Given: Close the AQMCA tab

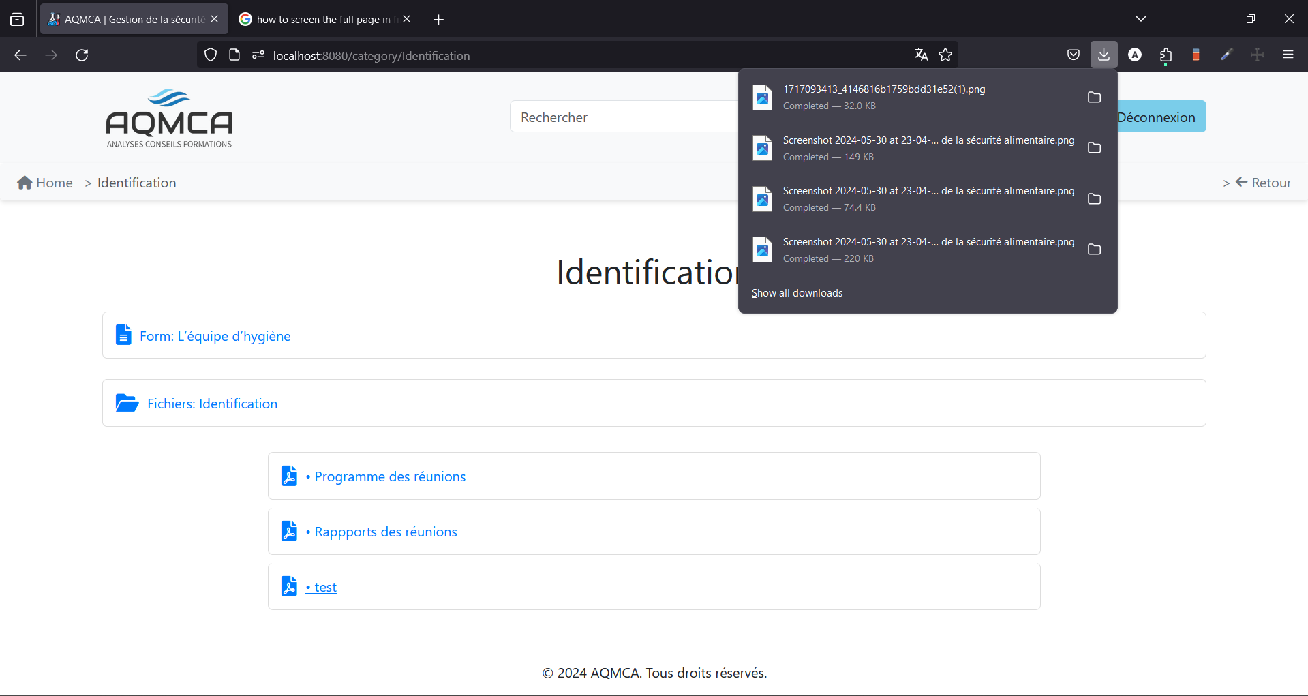Looking at the screenshot, I should pos(215,19).
